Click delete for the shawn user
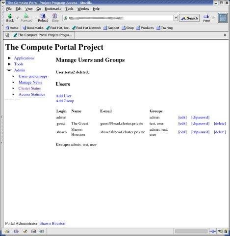The width and height of the screenshot is (230, 236). pyautogui.click(x=220, y=132)
